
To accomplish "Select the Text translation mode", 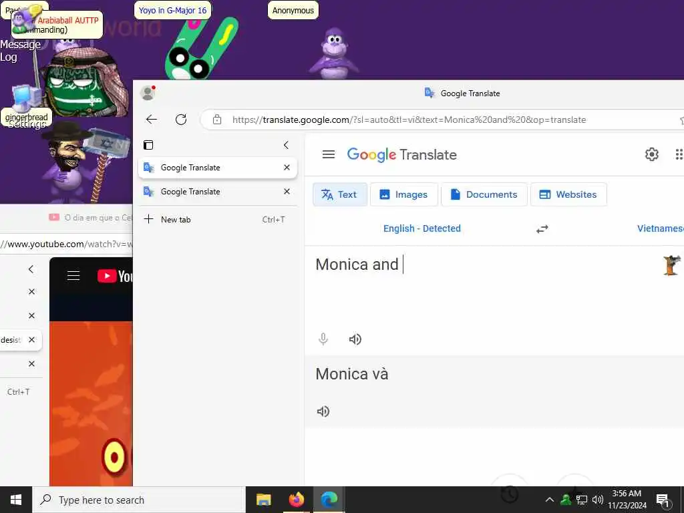I will click(340, 194).
